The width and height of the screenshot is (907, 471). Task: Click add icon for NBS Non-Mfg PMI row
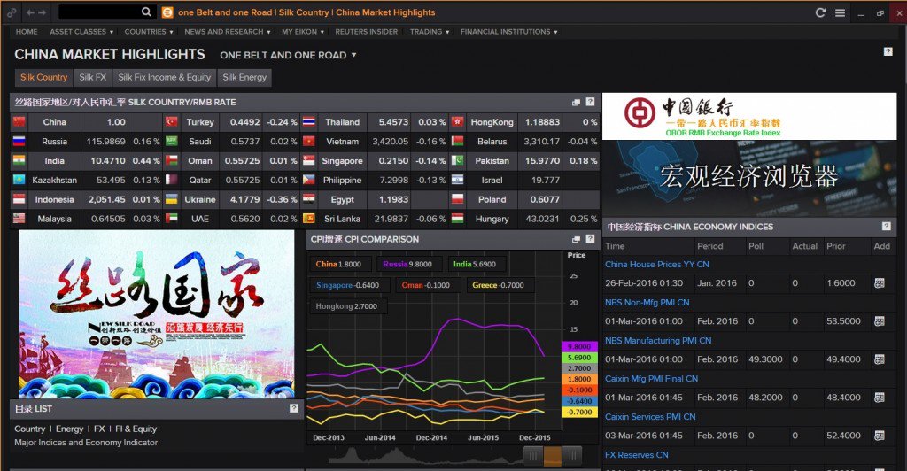880,320
